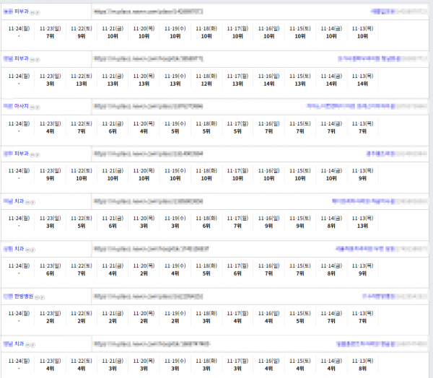Open the blurred URL in the 마사지 row
Image resolution: width=433 pixels, height=378 pixels.
click(148, 106)
